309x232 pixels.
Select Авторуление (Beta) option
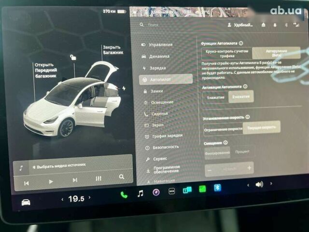tap(276, 53)
